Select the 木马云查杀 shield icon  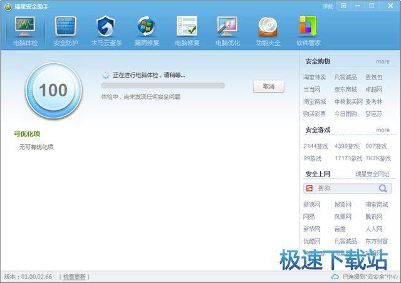pyautogui.click(x=106, y=26)
